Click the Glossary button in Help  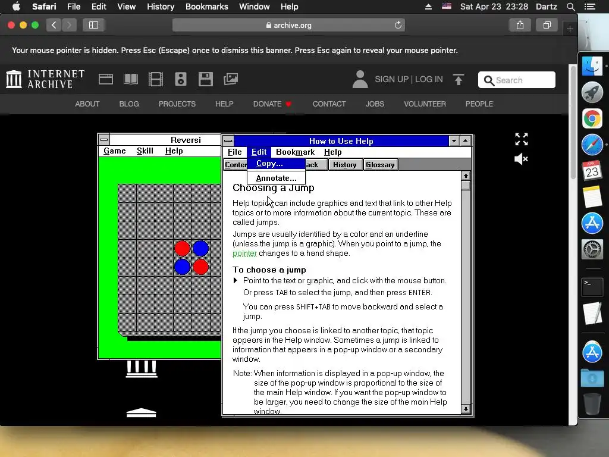pyautogui.click(x=380, y=165)
